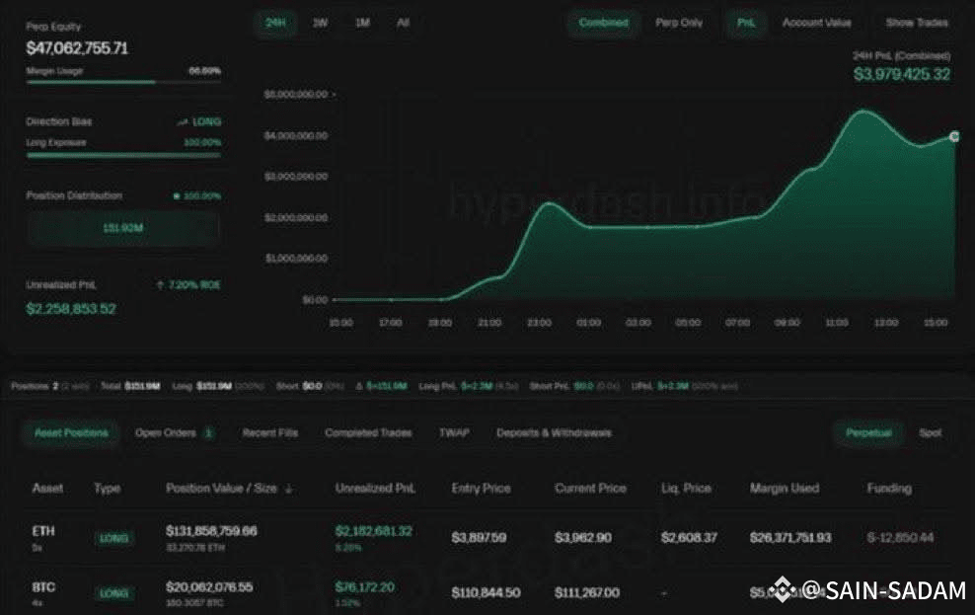Switch chart to 1W timeframe
This screenshot has height=615, width=975.
click(x=320, y=23)
